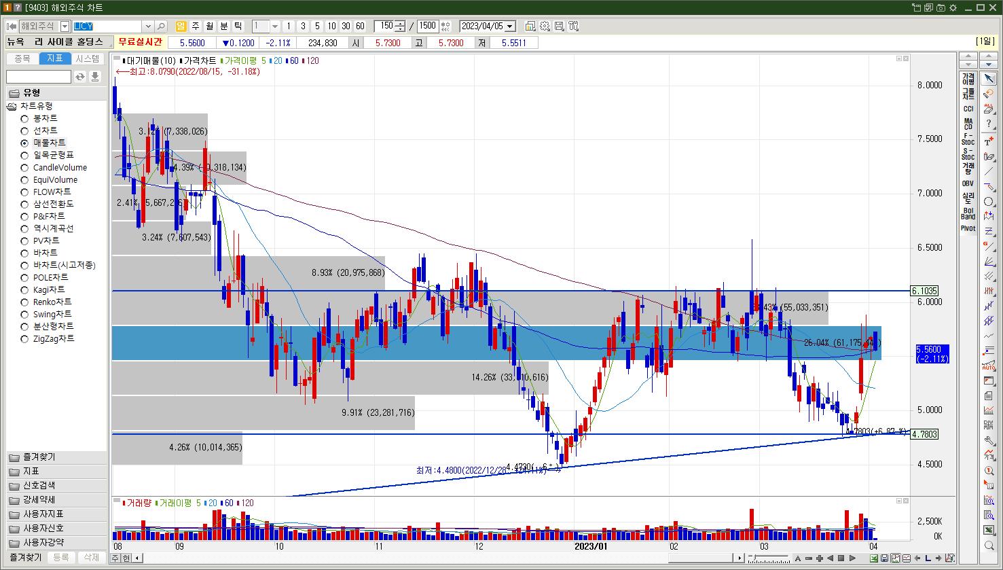Add the Bol Band indicator

968,213
